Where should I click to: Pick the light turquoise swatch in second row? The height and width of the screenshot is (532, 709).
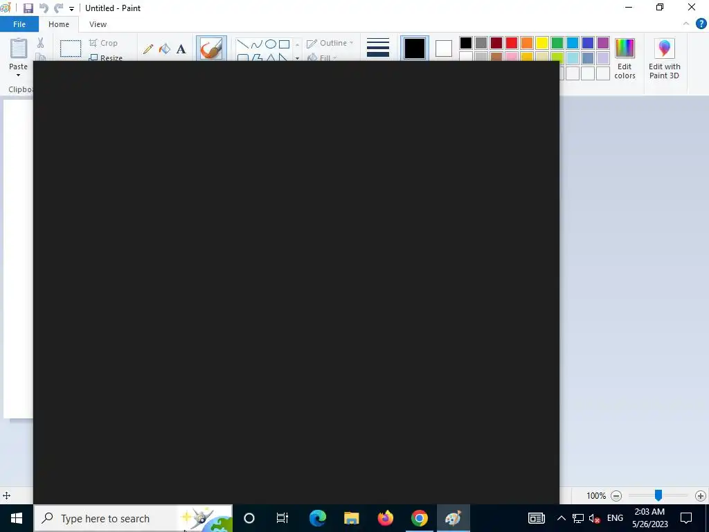pos(573,57)
